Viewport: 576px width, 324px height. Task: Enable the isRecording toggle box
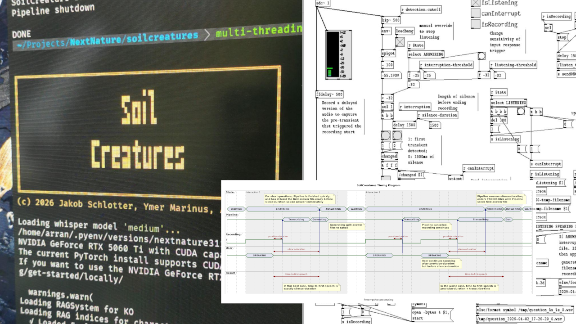pos(475,24)
